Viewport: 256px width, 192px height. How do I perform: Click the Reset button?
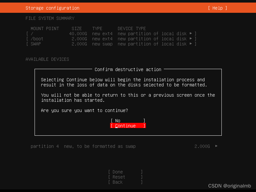125,177
